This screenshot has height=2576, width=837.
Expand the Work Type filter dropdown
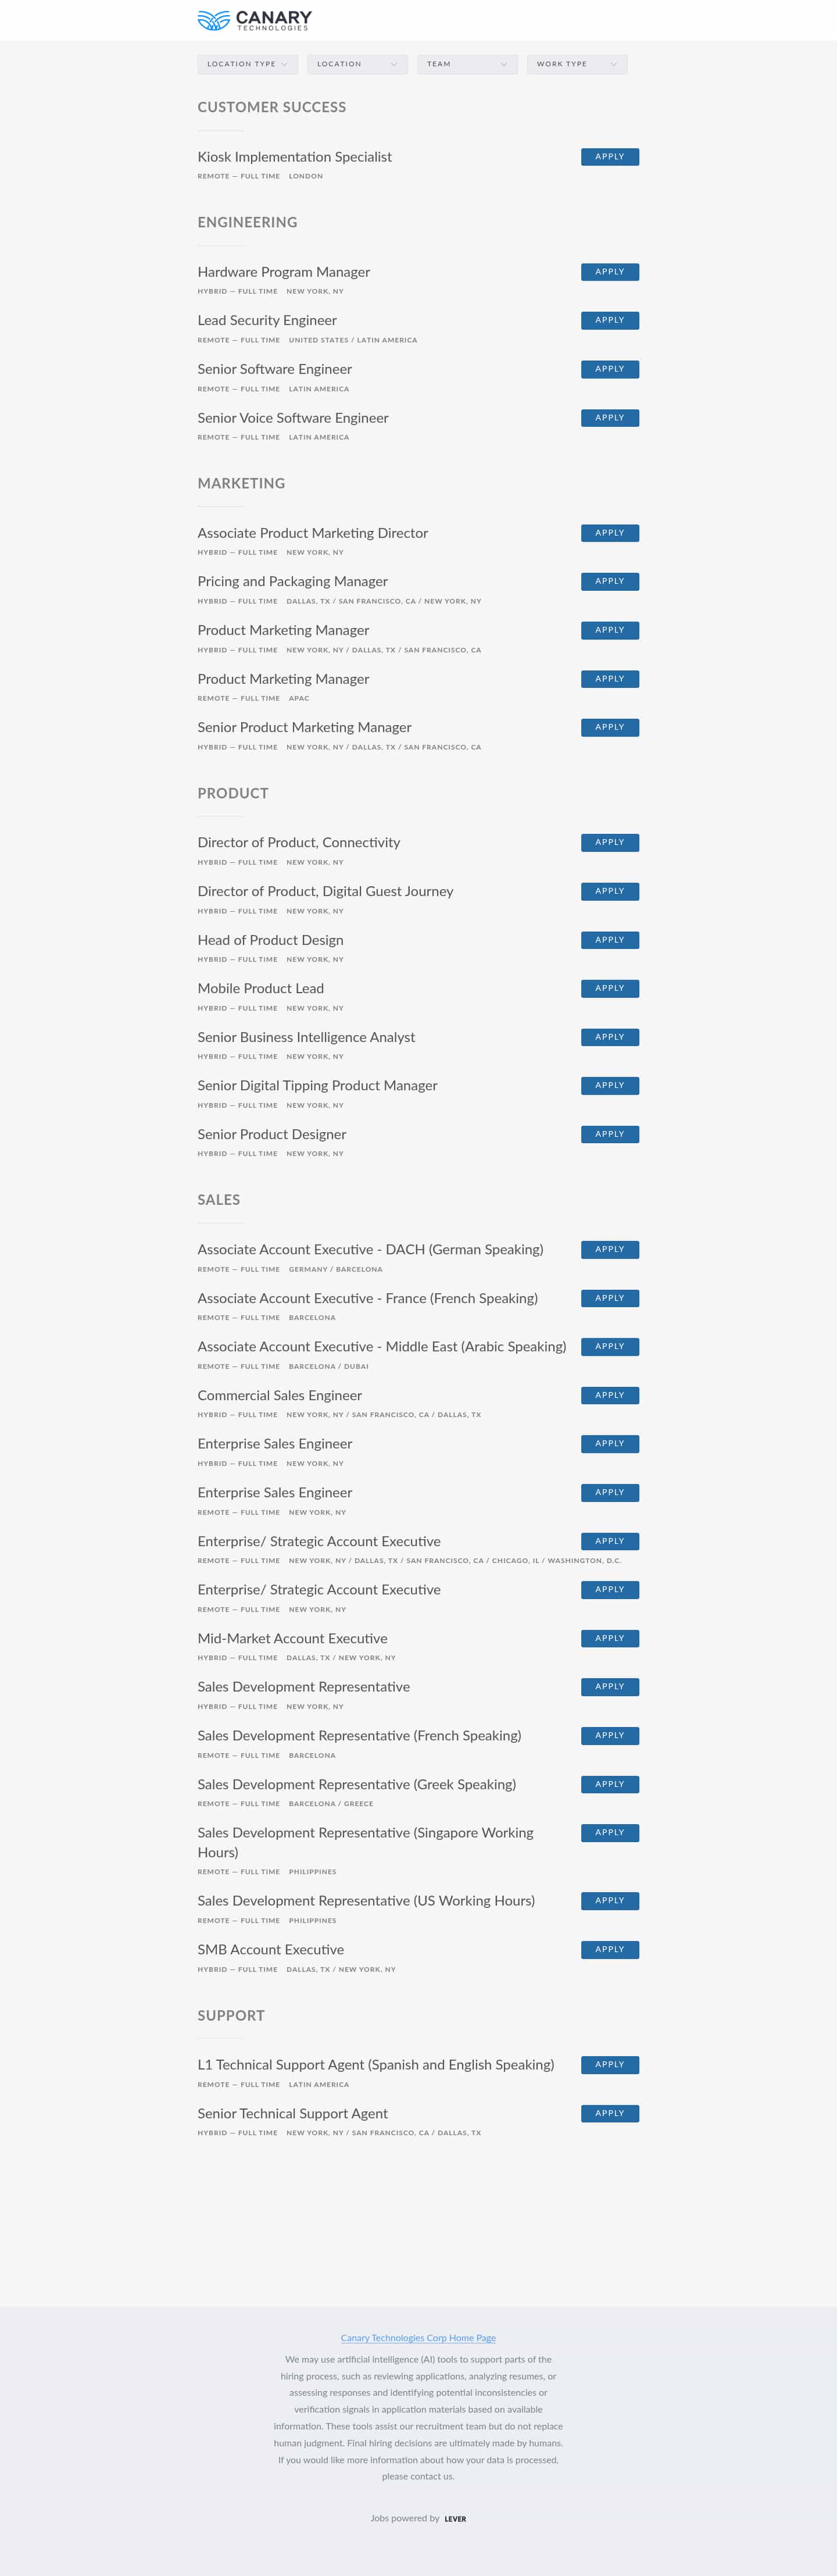point(577,64)
